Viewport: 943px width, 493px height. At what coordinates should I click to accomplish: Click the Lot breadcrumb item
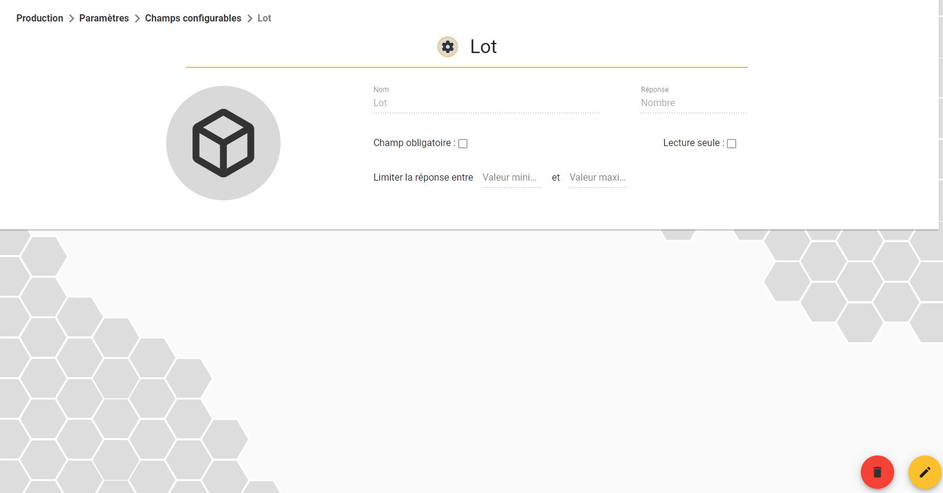[264, 18]
